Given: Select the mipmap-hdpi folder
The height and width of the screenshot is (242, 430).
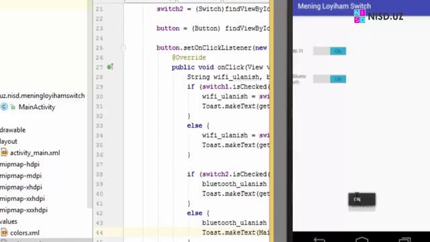Looking at the screenshot, I should [x=19, y=164].
